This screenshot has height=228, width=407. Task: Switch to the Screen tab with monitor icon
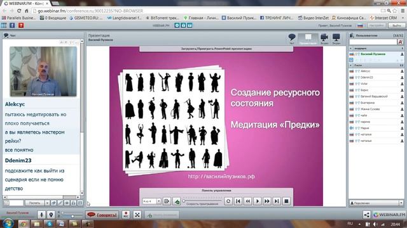click(336, 39)
